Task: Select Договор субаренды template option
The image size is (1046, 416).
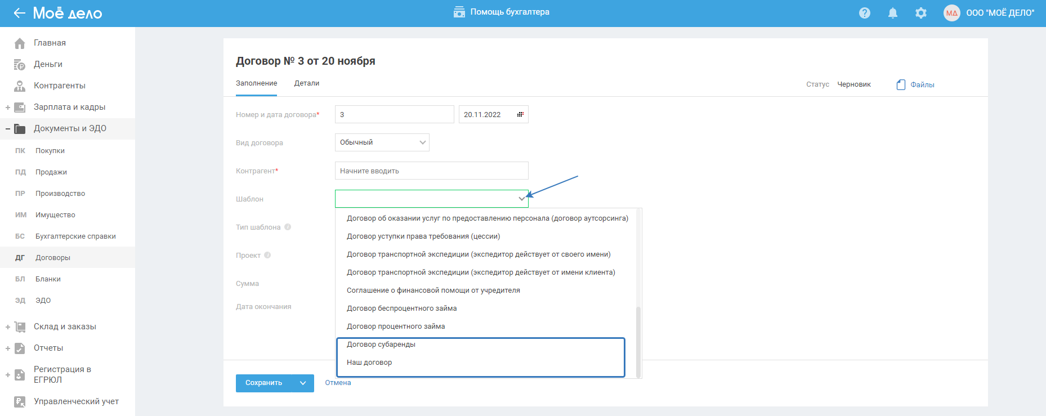Action: tap(381, 345)
